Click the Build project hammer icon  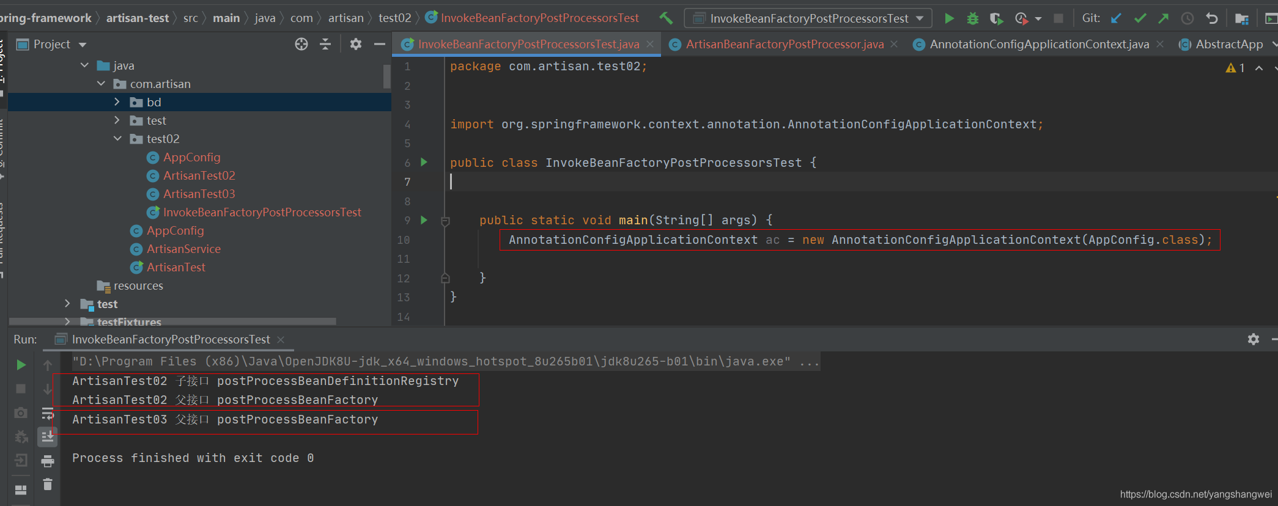(666, 18)
